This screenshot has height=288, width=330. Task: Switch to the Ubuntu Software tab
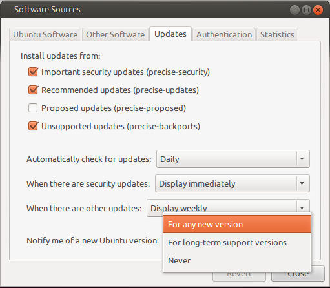point(45,34)
